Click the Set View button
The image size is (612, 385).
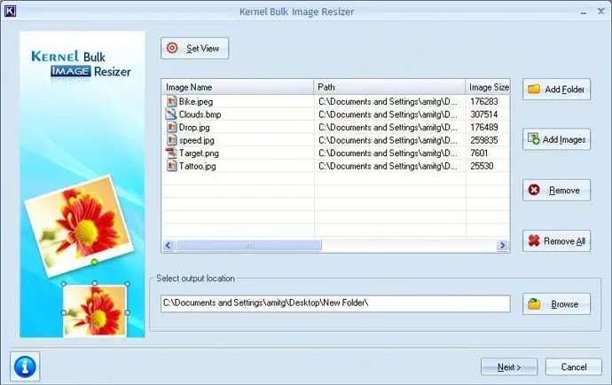[194, 49]
